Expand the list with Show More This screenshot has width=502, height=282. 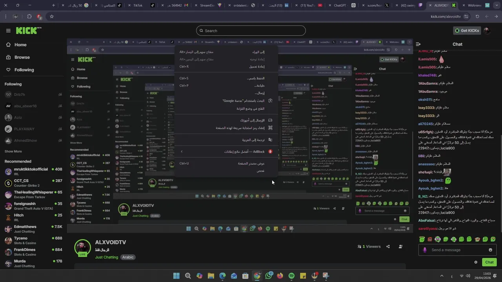pos(13,151)
